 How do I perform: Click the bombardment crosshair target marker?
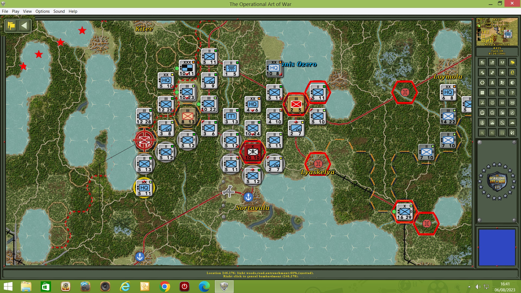tap(144, 140)
